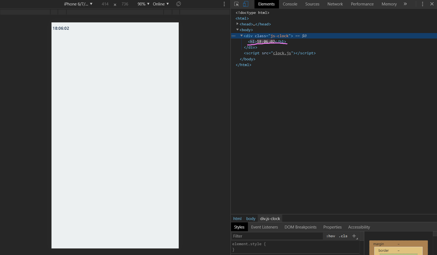Image resolution: width=437 pixels, height=255 pixels.
Task: Toggle the .cls classes button
Action: tap(343, 236)
